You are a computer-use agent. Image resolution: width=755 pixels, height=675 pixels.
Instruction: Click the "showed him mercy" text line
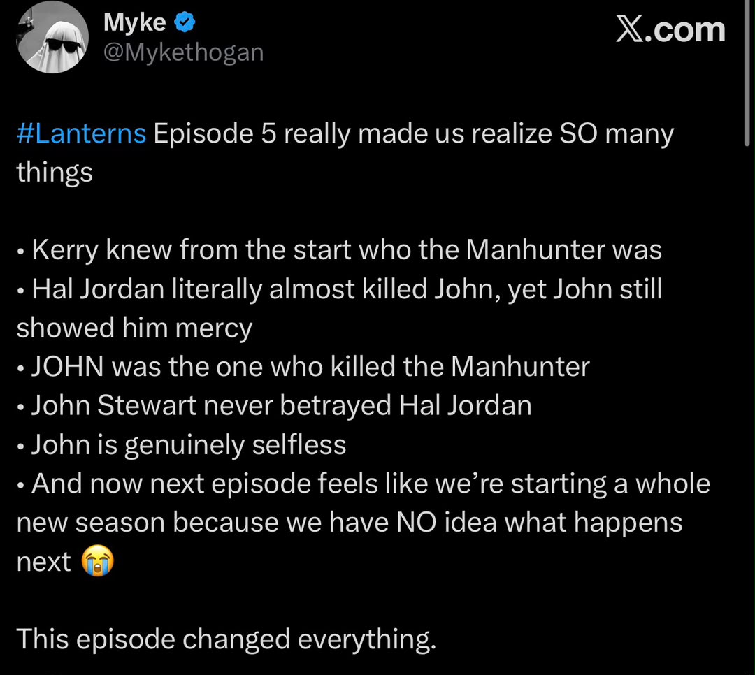pyautogui.click(x=134, y=328)
